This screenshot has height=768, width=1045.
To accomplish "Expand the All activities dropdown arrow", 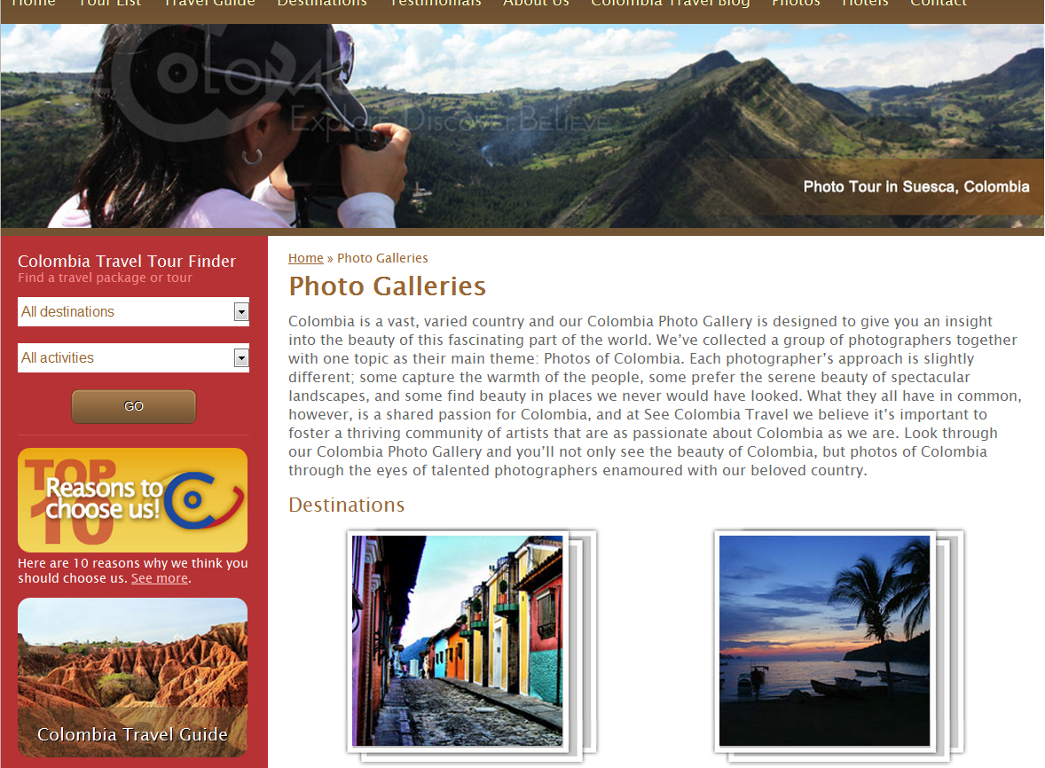I will [241, 358].
